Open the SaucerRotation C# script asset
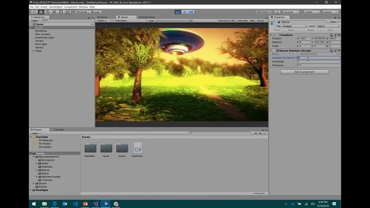This screenshot has width=370, height=208. click(x=138, y=148)
